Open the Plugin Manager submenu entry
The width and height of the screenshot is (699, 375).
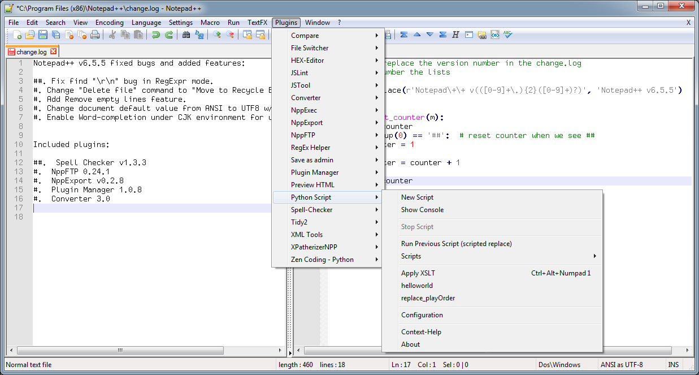[315, 173]
